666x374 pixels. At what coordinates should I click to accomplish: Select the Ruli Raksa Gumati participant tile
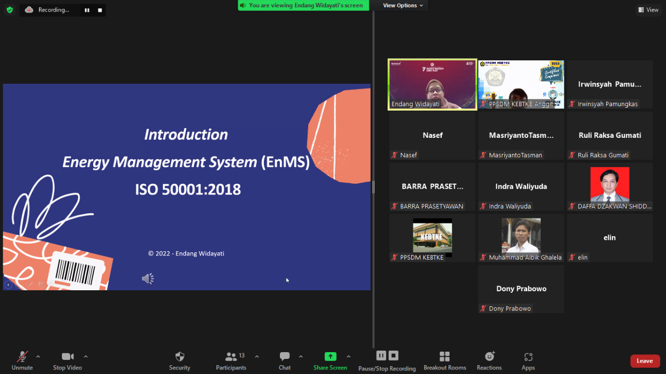click(x=610, y=135)
